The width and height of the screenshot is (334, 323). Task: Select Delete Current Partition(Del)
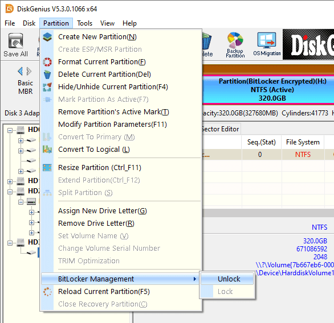tap(121, 74)
